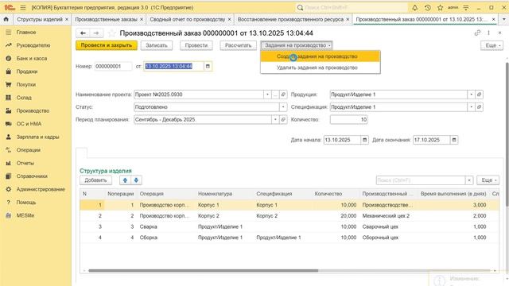Navigate forward with the right arrow
The height and width of the screenshot is (286, 509).
point(96,33)
